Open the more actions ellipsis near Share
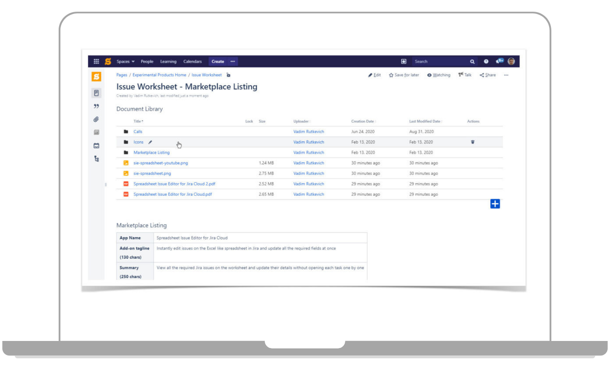Viewport: 610px width, 370px height. pyautogui.click(x=506, y=75)
